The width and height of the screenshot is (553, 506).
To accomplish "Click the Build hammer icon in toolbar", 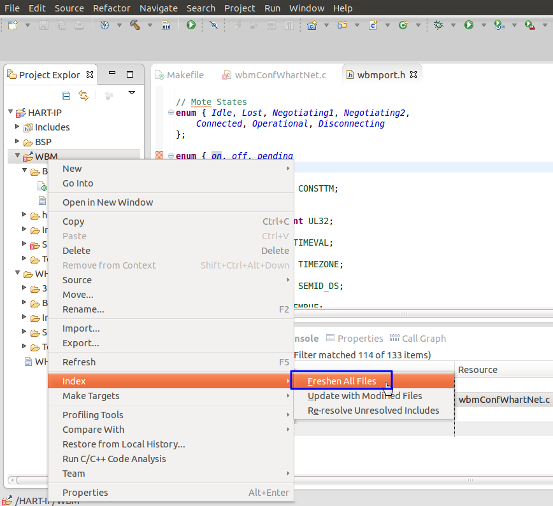I will [135, 25].
